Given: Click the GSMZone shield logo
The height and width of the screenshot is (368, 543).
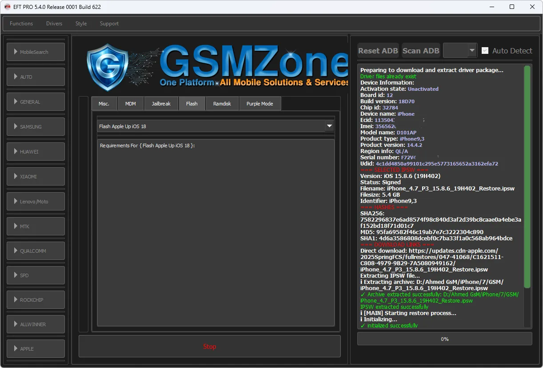Looking at the screenshot, I should coord(108,67).
